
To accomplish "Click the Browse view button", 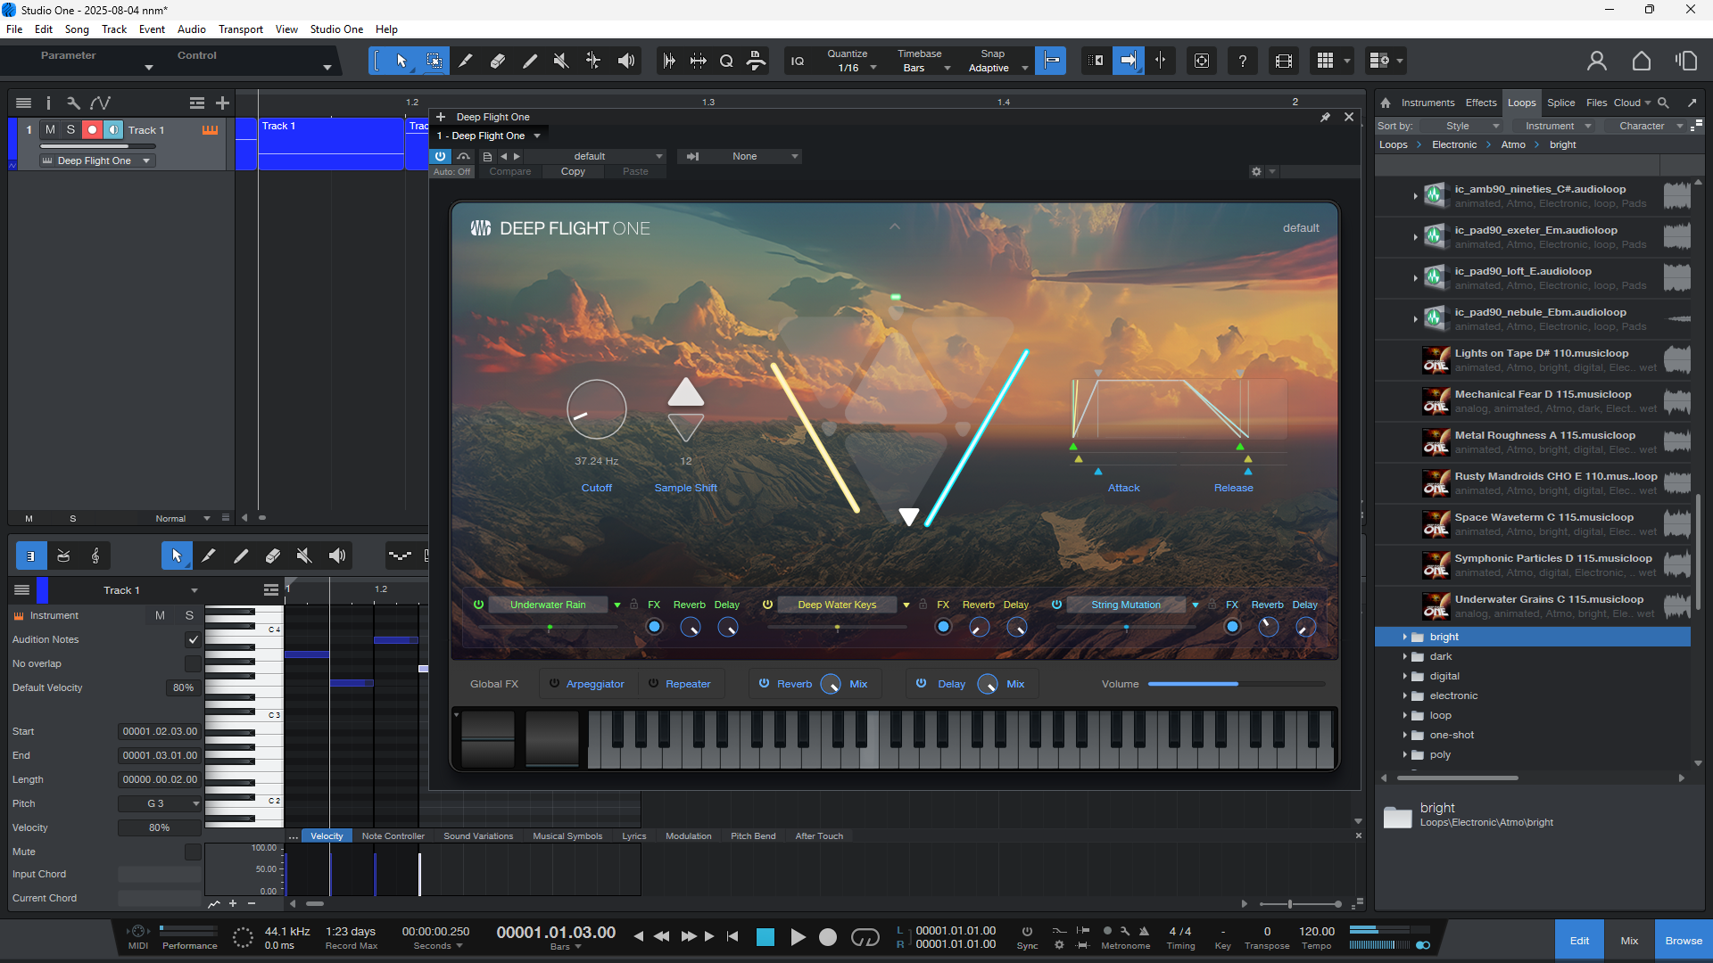I will (1684, 941).
